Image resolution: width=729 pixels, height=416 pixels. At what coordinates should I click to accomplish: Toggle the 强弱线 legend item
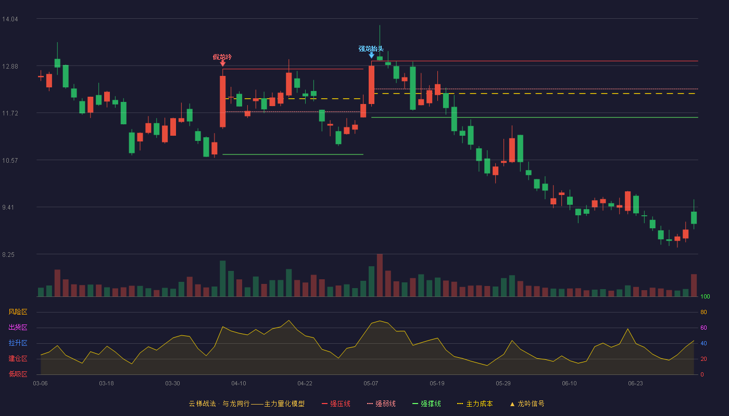381,404
